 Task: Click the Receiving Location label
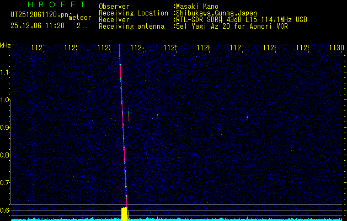(x=134, y=13)
